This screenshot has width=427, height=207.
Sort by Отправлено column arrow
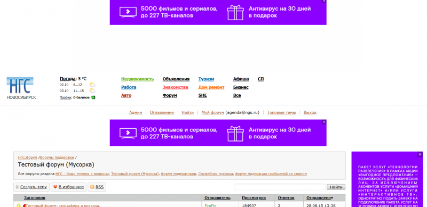click(x=332, y=198)
